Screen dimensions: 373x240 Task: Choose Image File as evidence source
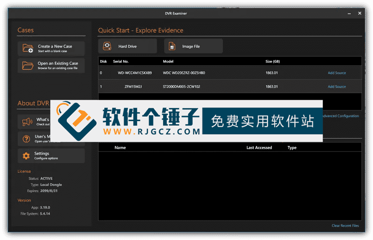click(x=193, y=46)
